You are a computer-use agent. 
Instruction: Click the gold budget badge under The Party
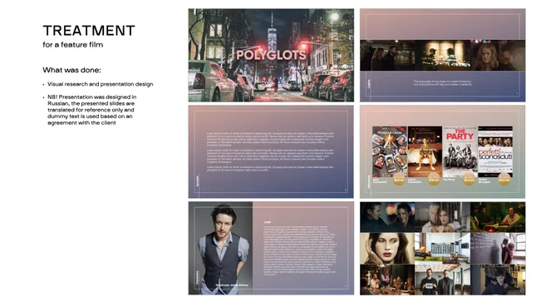(469, 179)
